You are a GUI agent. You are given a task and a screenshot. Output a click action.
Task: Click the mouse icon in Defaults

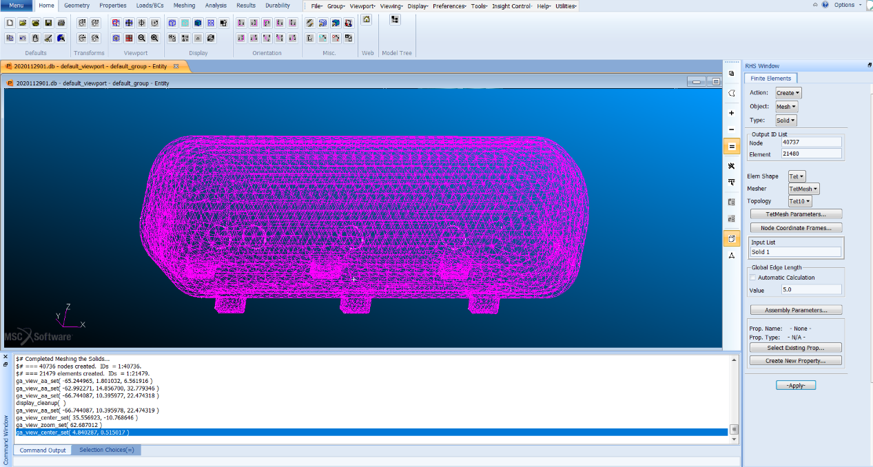(36, 38)
